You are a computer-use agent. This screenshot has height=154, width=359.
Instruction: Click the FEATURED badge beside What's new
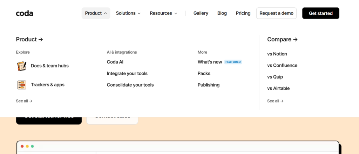(233, 62)
